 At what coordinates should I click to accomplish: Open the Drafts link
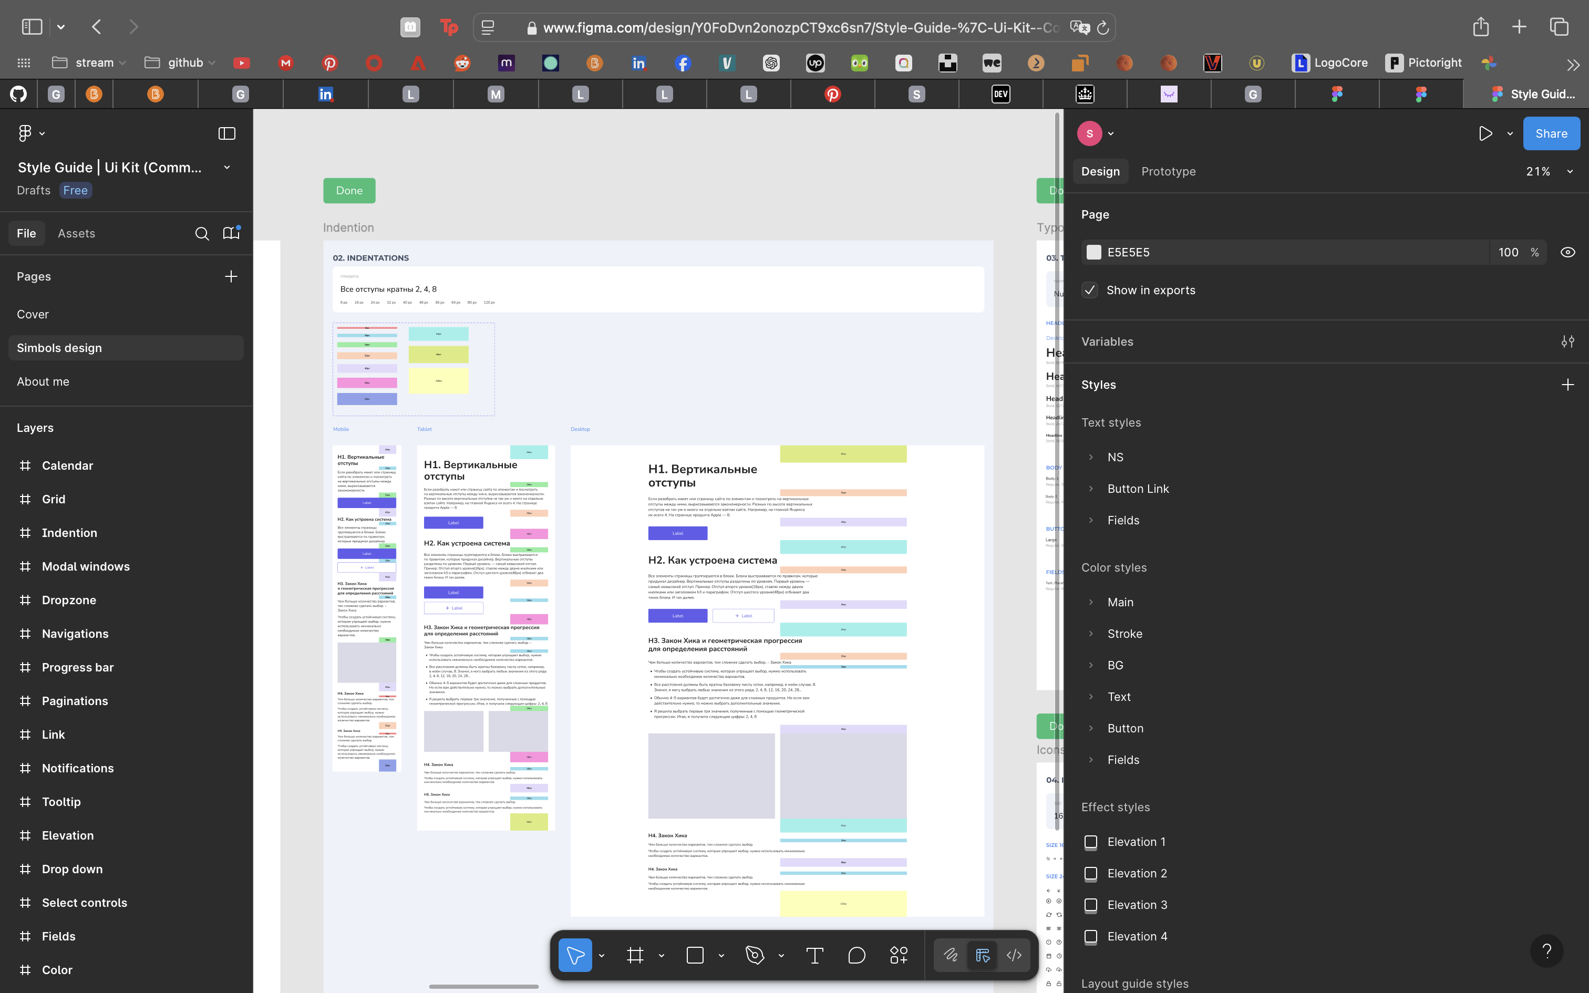point(34,190)
